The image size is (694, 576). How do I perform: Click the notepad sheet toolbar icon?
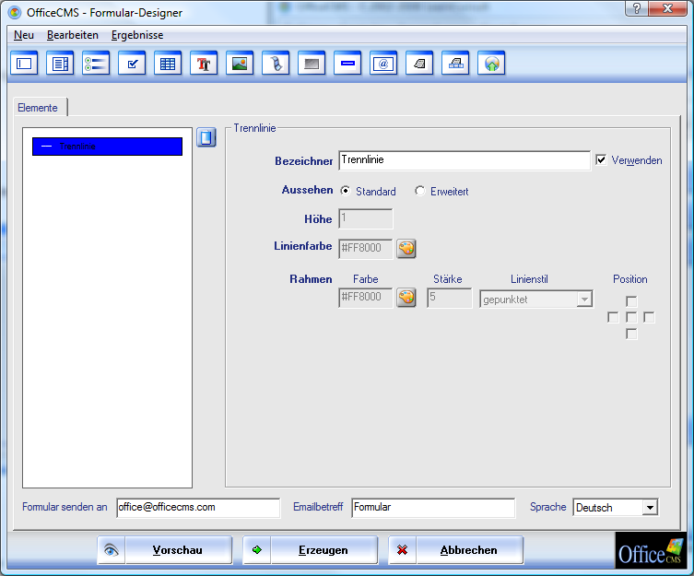419,64
